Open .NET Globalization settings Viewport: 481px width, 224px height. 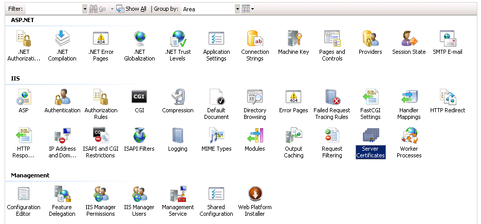point(139,46)
